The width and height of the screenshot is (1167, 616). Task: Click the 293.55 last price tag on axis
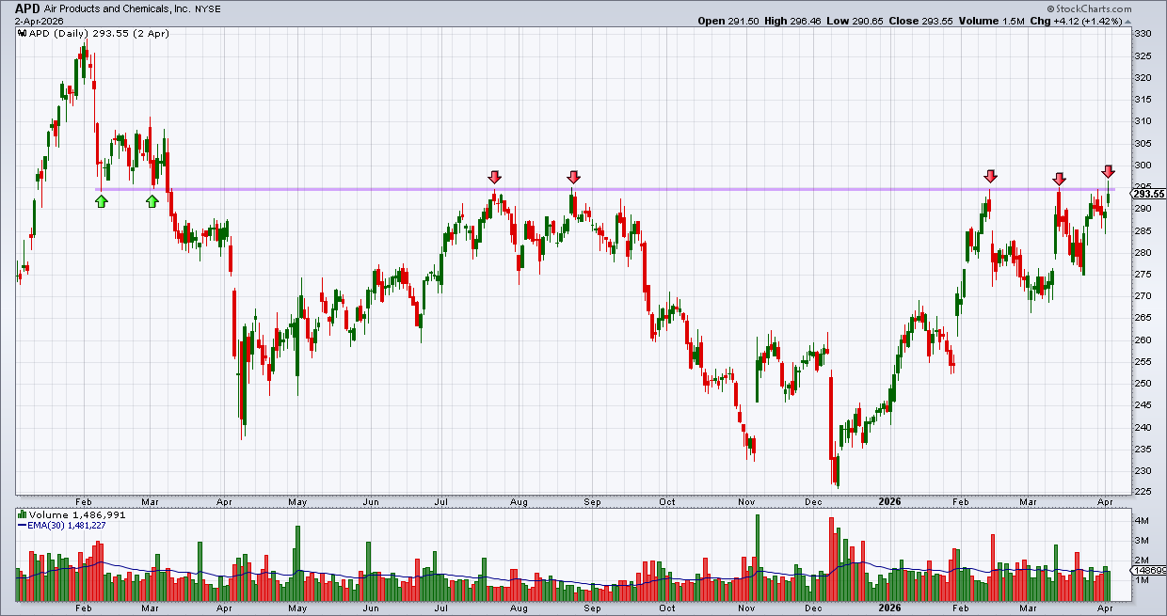(1148, 194)
